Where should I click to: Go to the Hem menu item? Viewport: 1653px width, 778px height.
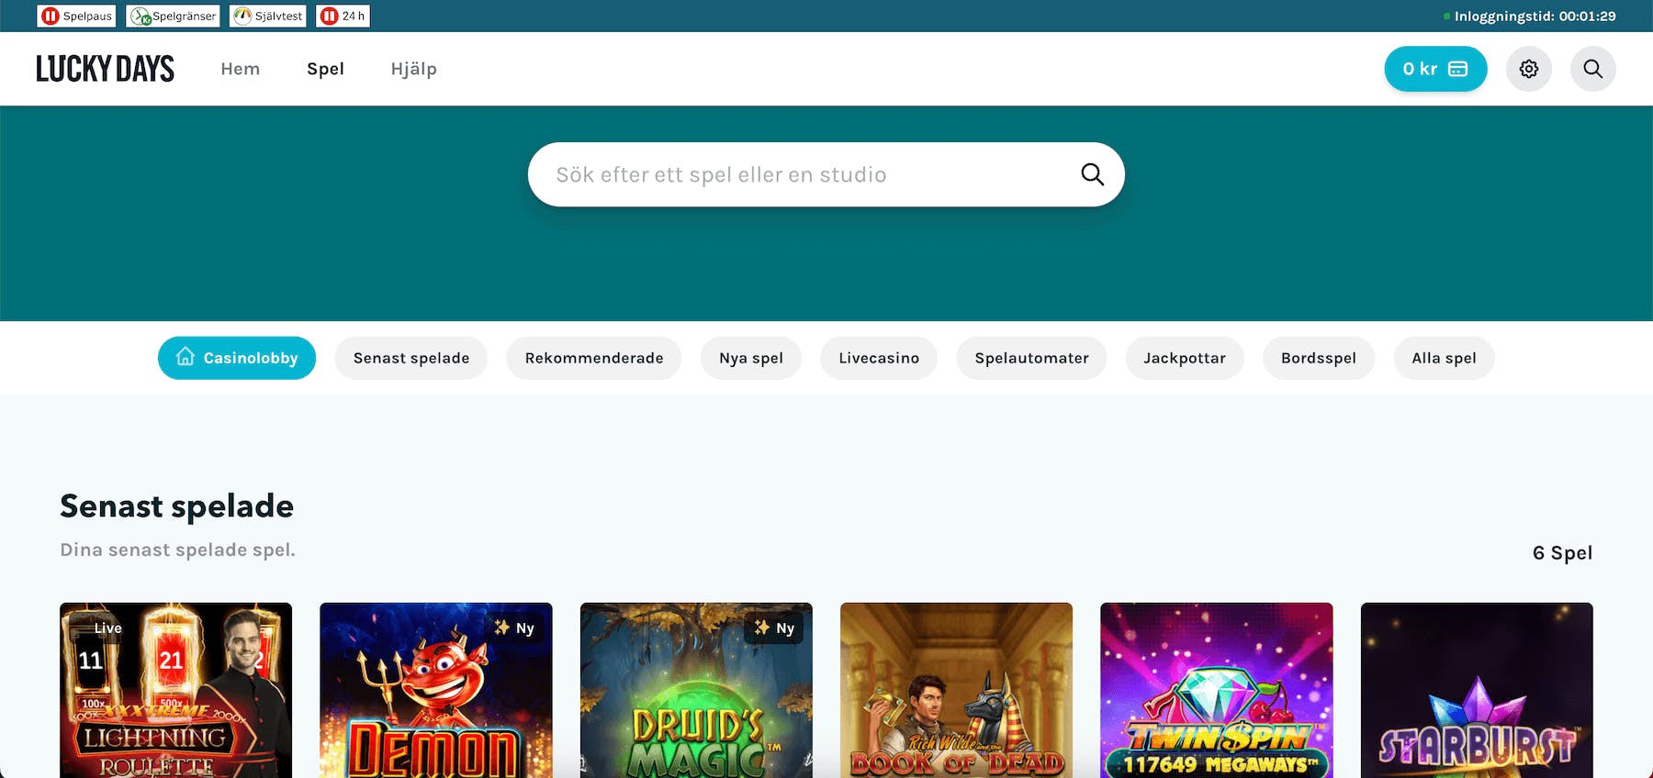241,69
